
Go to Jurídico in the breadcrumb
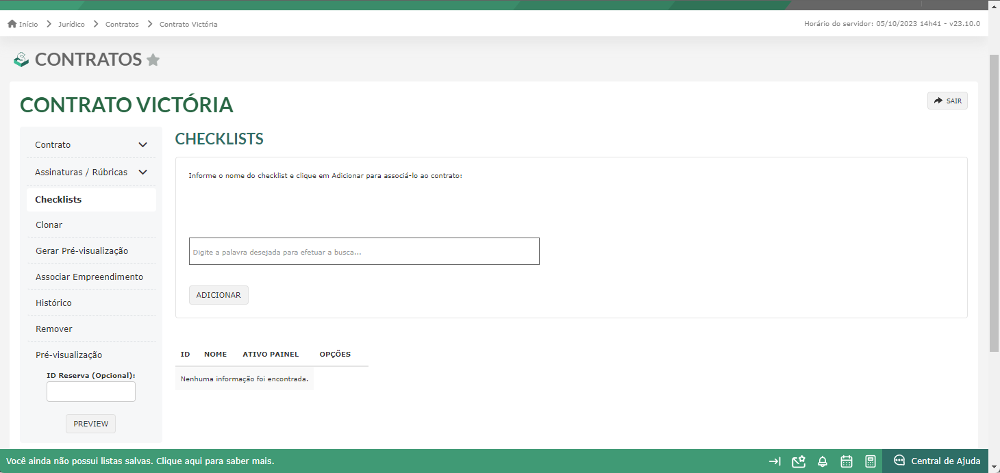[72, 24]
